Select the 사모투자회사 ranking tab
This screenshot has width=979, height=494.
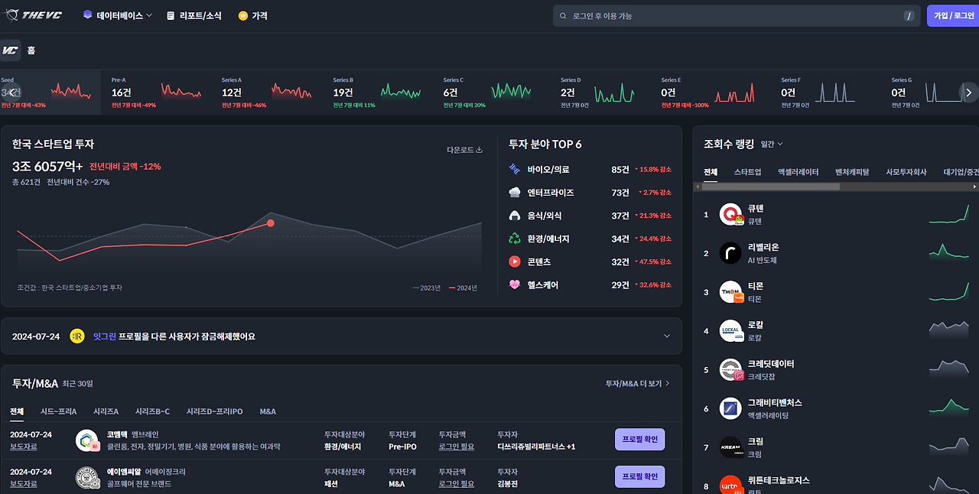(906, 172)
